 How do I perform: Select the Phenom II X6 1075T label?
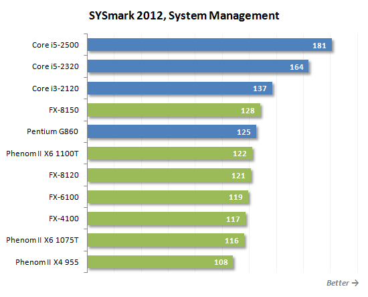pyautogui.click(x=42, y=240)
